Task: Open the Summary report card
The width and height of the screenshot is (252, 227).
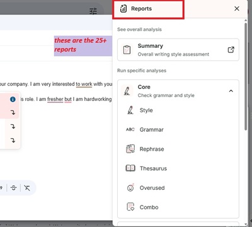Action: 178,50
